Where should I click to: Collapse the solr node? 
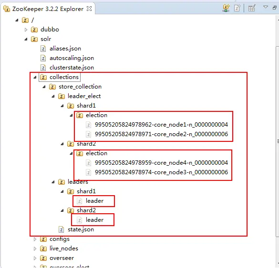coord(26,39)
